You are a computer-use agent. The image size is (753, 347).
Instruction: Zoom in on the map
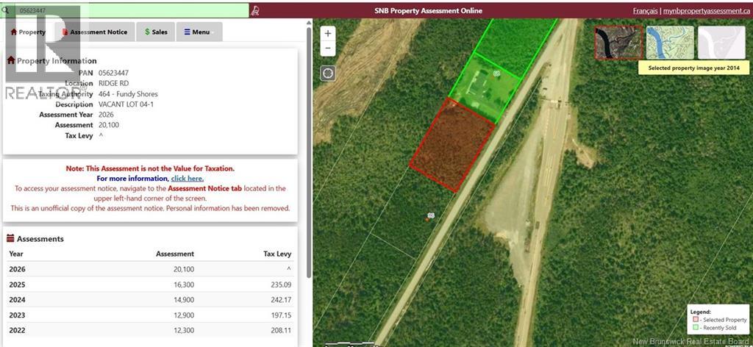pos(328,34)
